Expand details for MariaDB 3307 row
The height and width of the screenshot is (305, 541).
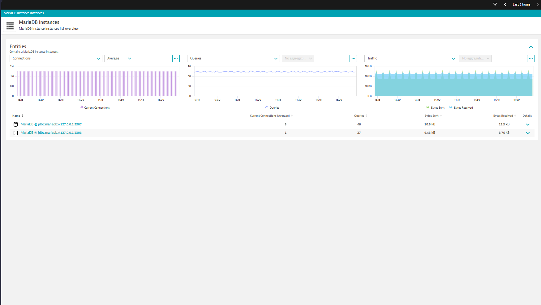[528, 124]
